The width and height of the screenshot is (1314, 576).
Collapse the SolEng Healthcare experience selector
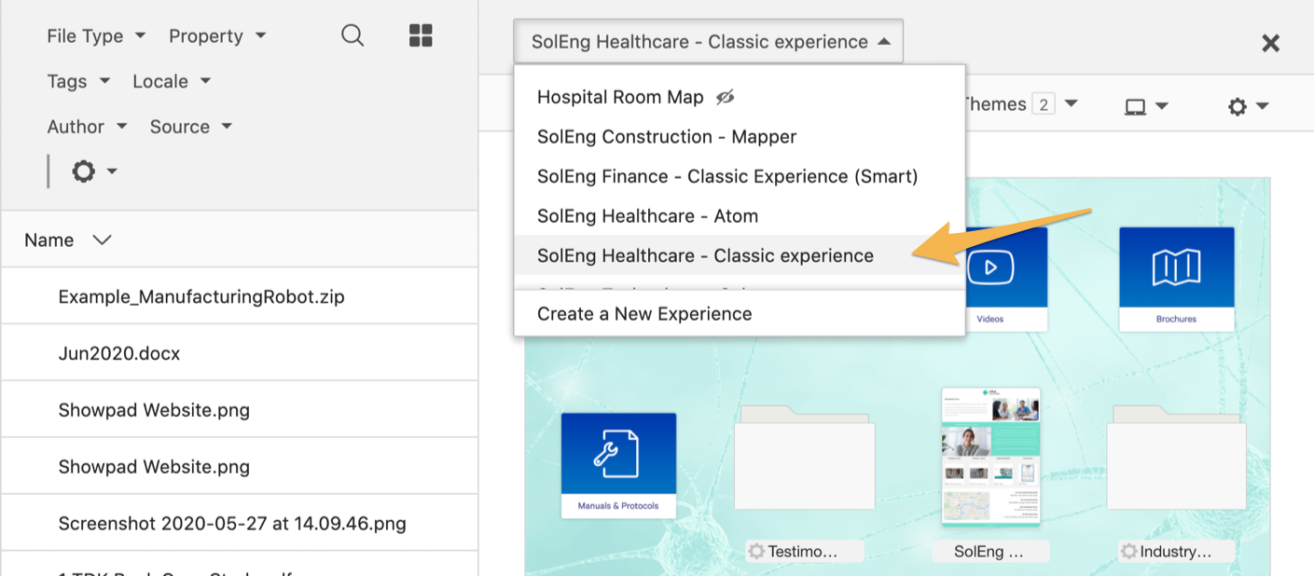pyautogui.click(x=708, y=42)
